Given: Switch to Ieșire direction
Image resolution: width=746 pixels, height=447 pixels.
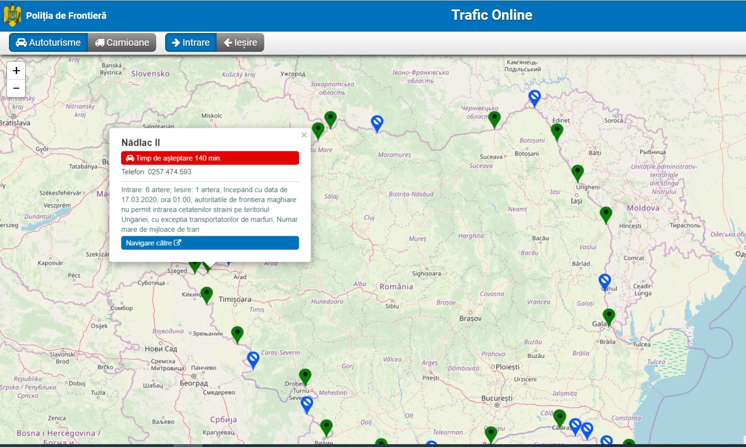Looking at the screenshot, I should coord(240,42).
